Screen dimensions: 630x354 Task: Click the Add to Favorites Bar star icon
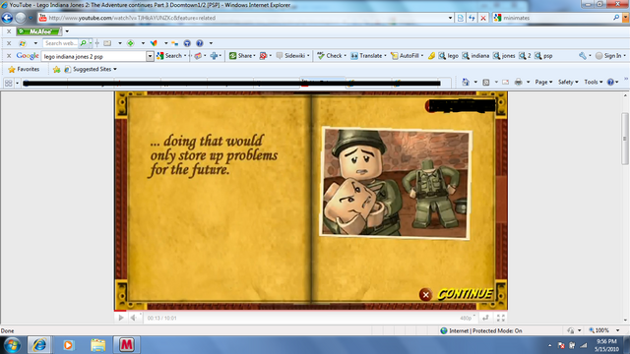pyautogui.click(x=57, y=70)
